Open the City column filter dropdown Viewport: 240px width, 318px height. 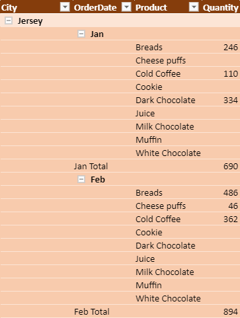click(65, 7)
